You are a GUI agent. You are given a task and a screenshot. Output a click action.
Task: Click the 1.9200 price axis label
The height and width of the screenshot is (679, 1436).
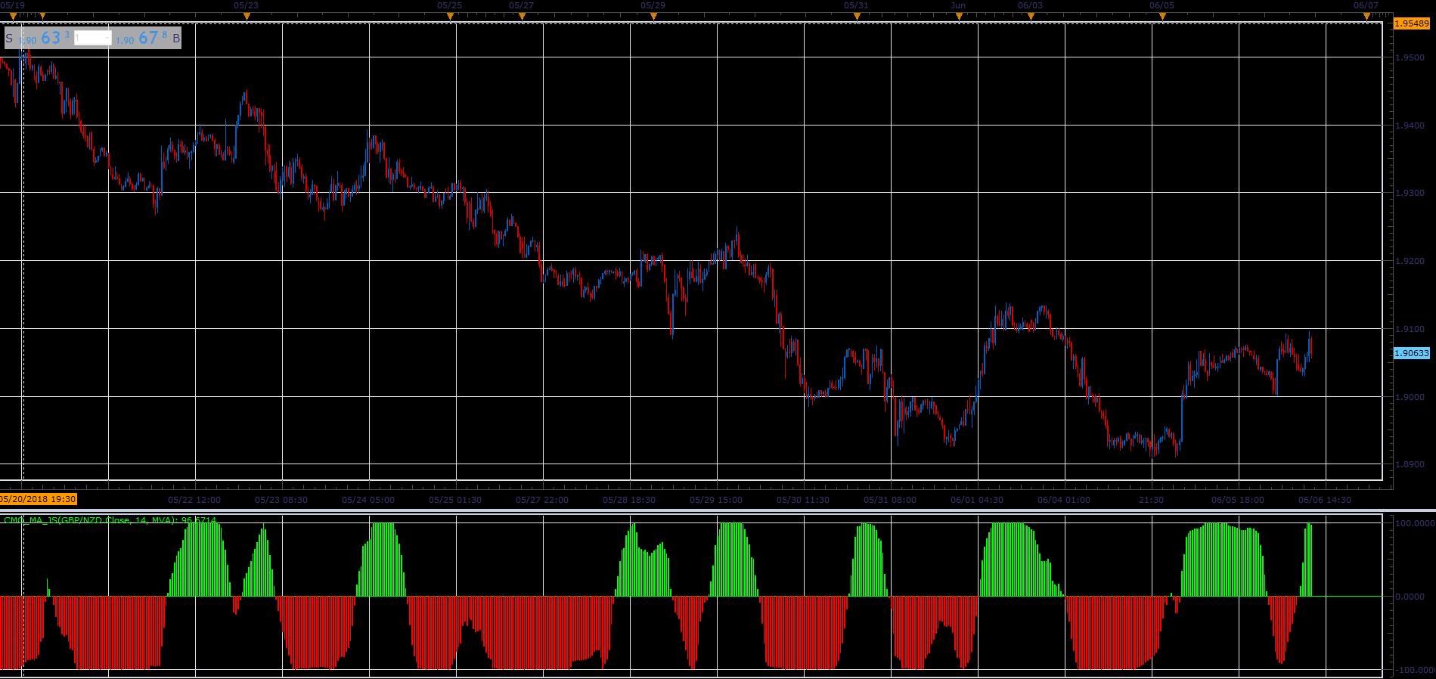click(x=1410, y=261)
